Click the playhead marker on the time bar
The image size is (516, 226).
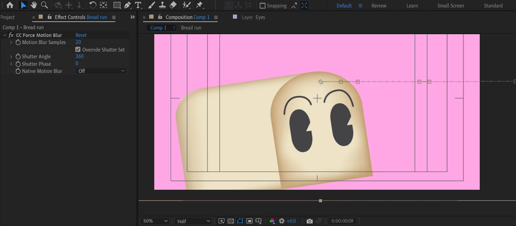pos(320,201)
